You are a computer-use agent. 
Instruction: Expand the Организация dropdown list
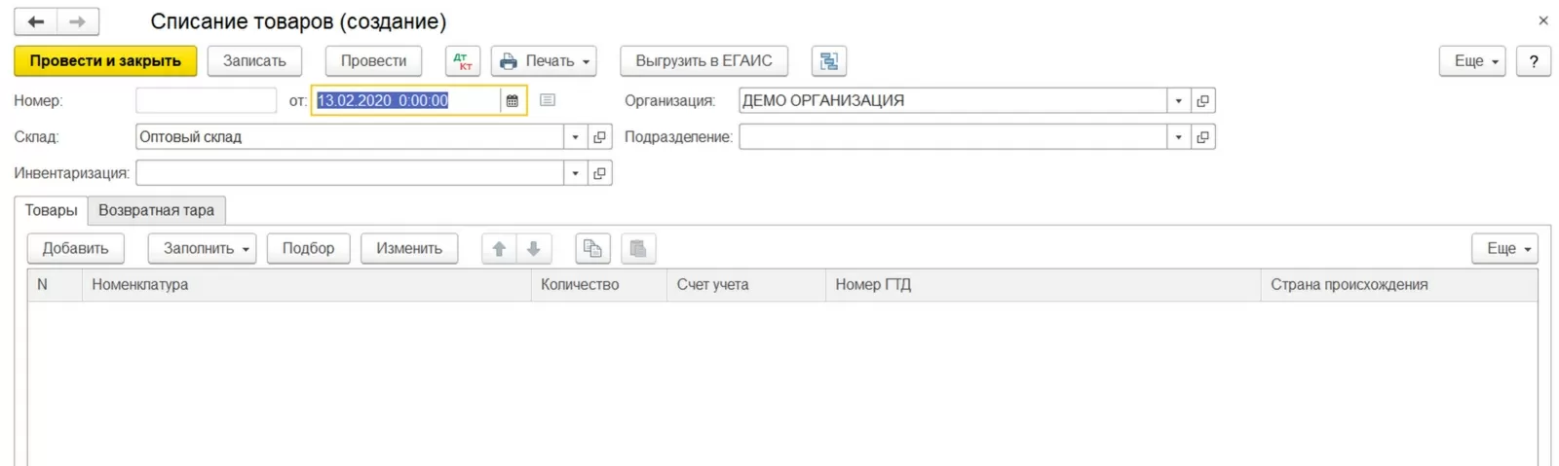1179,101
